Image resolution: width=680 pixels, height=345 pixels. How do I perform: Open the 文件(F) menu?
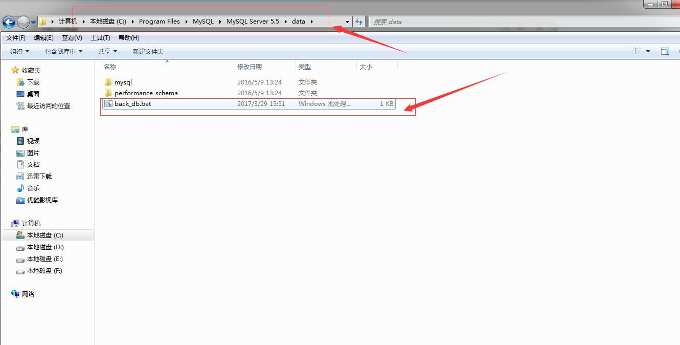click(x=16, y=38)
